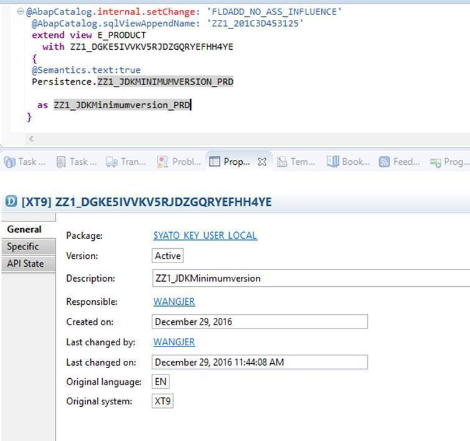
Task: Click the Created on date field
Action: (260, 322)
